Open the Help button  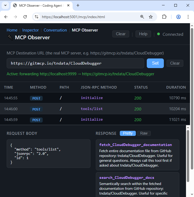click(x=143, y=34)
